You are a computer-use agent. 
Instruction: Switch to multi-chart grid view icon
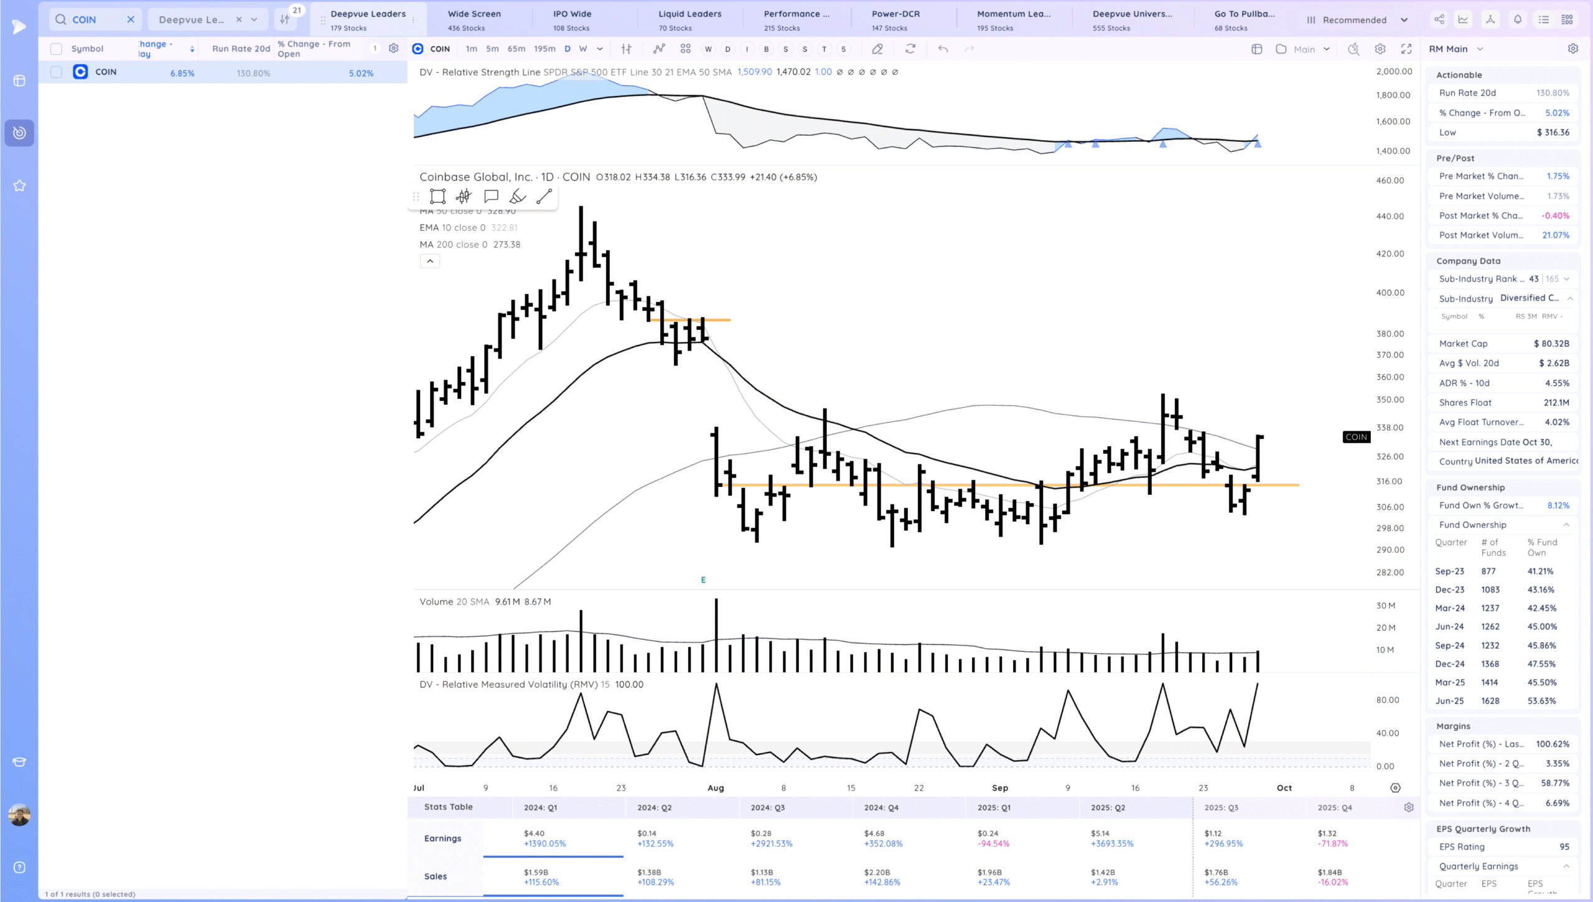coord(1567,19)
